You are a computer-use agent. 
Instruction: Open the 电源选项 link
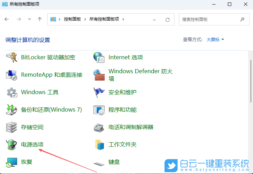pos(32,145)
